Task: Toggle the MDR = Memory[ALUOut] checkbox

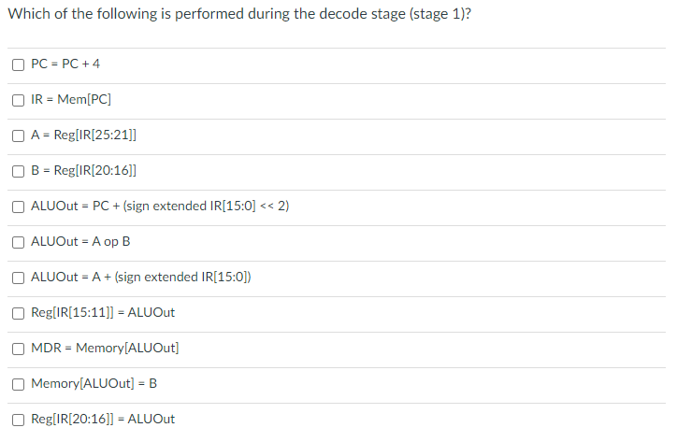Action: click(x=18, y=349)
